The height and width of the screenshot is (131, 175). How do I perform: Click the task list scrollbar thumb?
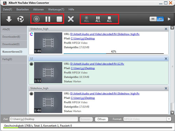coord(172,67)
